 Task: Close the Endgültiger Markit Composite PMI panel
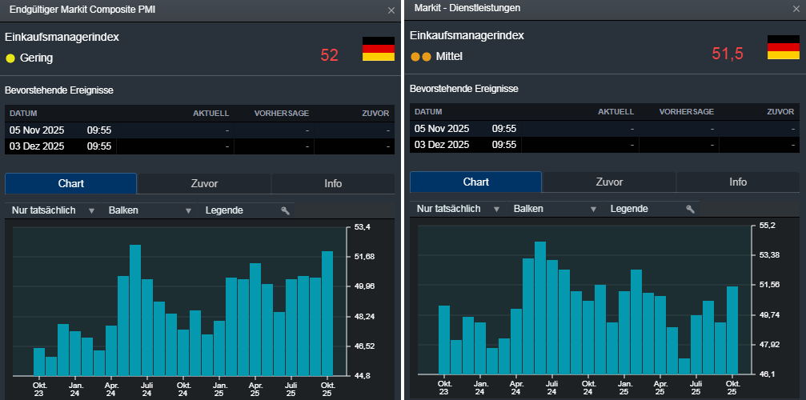point(391,10)
